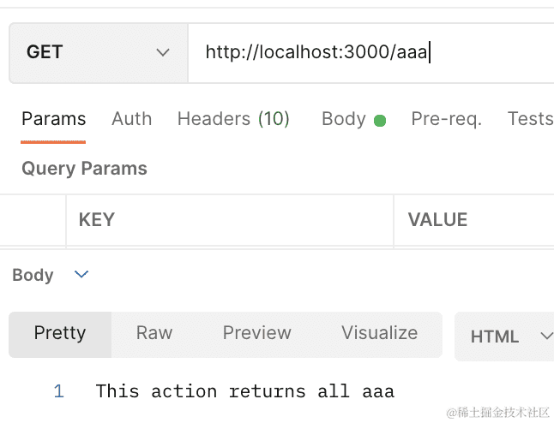Open the HTML format dropdown
Image resolution: width=554 pixels, height=423 pixels.
[x=506, y=337]
